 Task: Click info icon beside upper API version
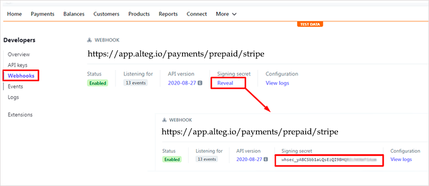click(x=200, y=83)
